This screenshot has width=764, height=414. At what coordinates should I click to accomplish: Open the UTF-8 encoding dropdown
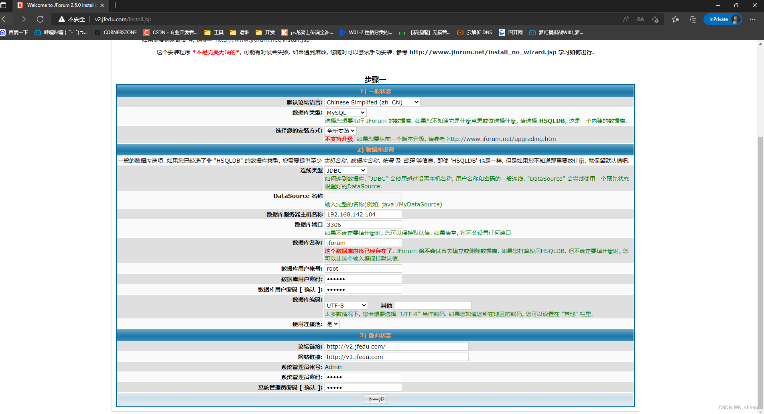346,306
